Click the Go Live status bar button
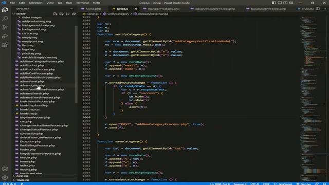 tap(303, 184)
